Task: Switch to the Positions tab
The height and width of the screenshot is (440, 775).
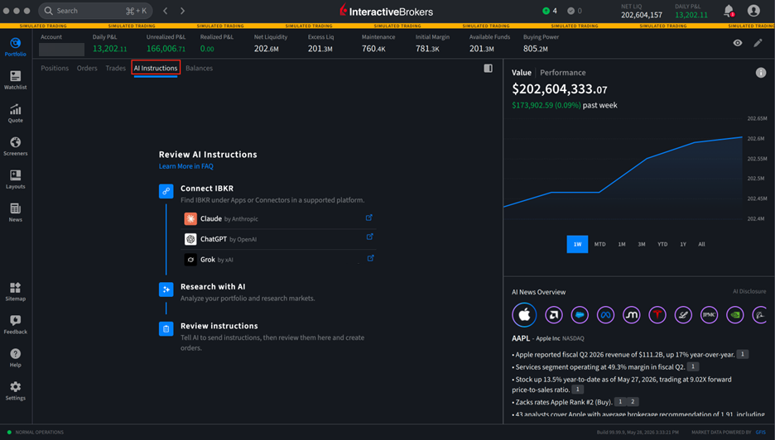Action: coord(55,68)
